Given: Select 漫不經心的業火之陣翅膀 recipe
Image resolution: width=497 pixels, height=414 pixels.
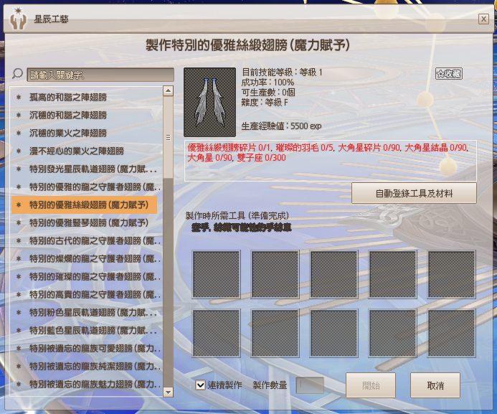Looking at the screenshot, I should 77,151.
